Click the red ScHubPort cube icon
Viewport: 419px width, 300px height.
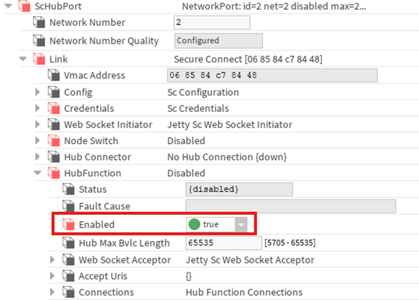point(24,6)
